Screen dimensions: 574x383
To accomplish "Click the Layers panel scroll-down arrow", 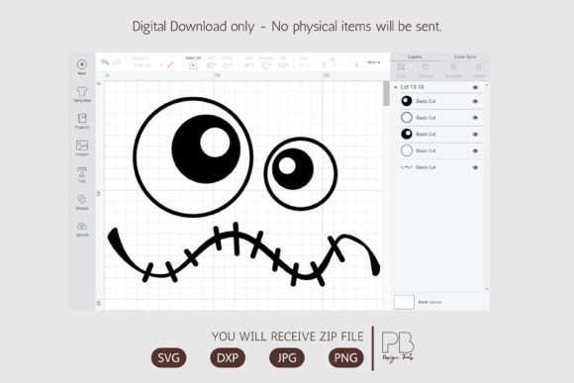I will pyautogui.click(x=487, y=289).
